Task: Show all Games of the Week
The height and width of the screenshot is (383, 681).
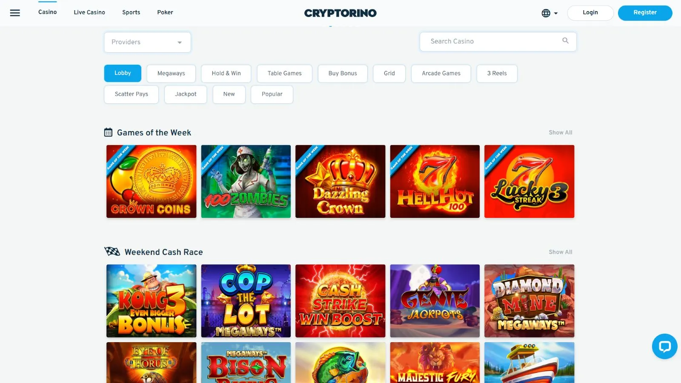Action: point(560,132)
